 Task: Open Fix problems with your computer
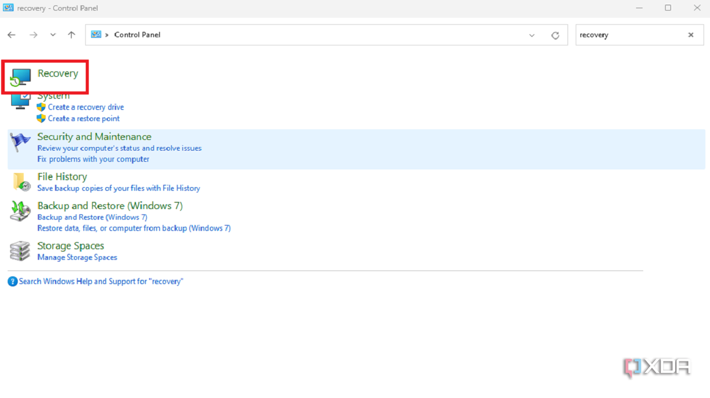pos(93,159)
